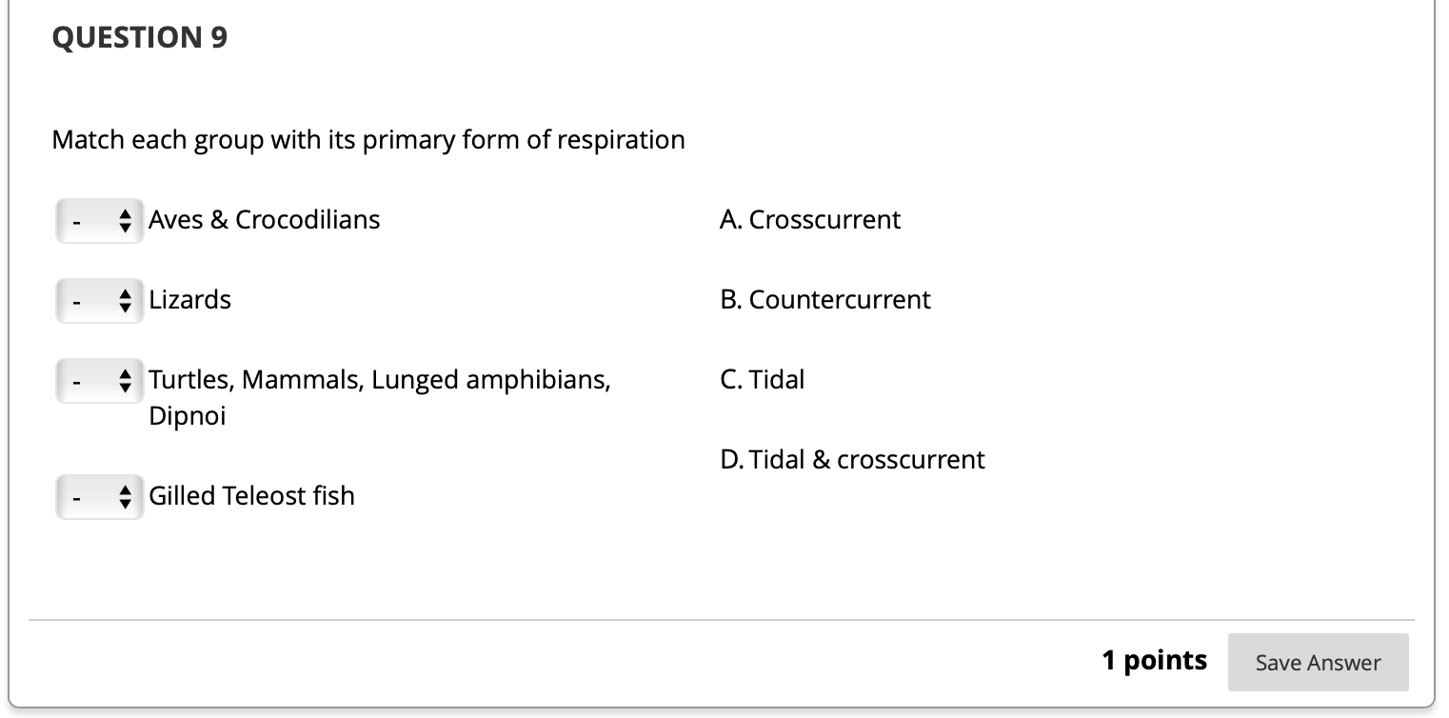Click the 1 points label
Viewport: 1449px width, 718px height.
(1154, 660)
